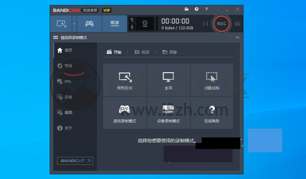Close the Bandicam window
The height and width of the screenshot is (179, 306).
click(237, 9)
